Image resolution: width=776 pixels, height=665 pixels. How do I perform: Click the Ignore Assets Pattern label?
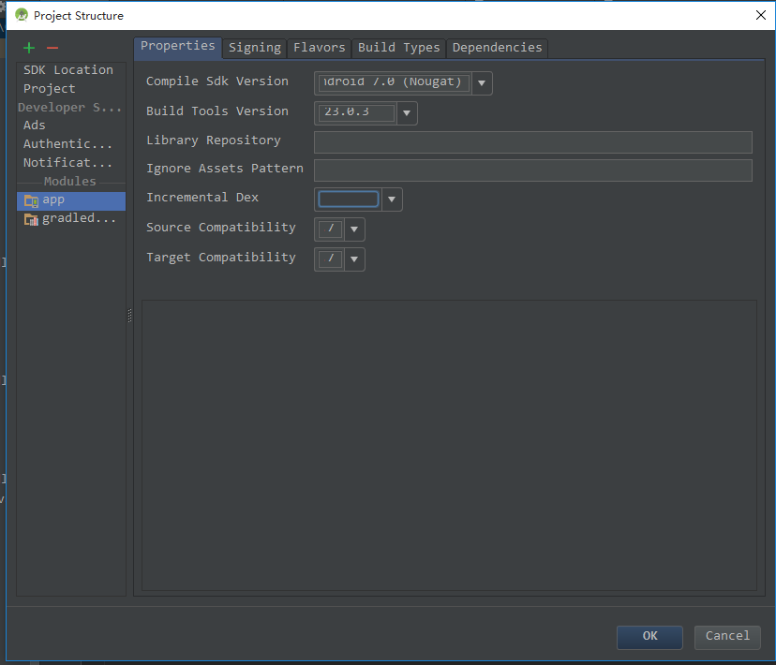pos(225,170)
